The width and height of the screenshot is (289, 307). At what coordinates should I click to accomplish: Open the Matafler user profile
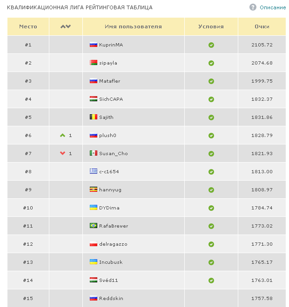point(110,81)
